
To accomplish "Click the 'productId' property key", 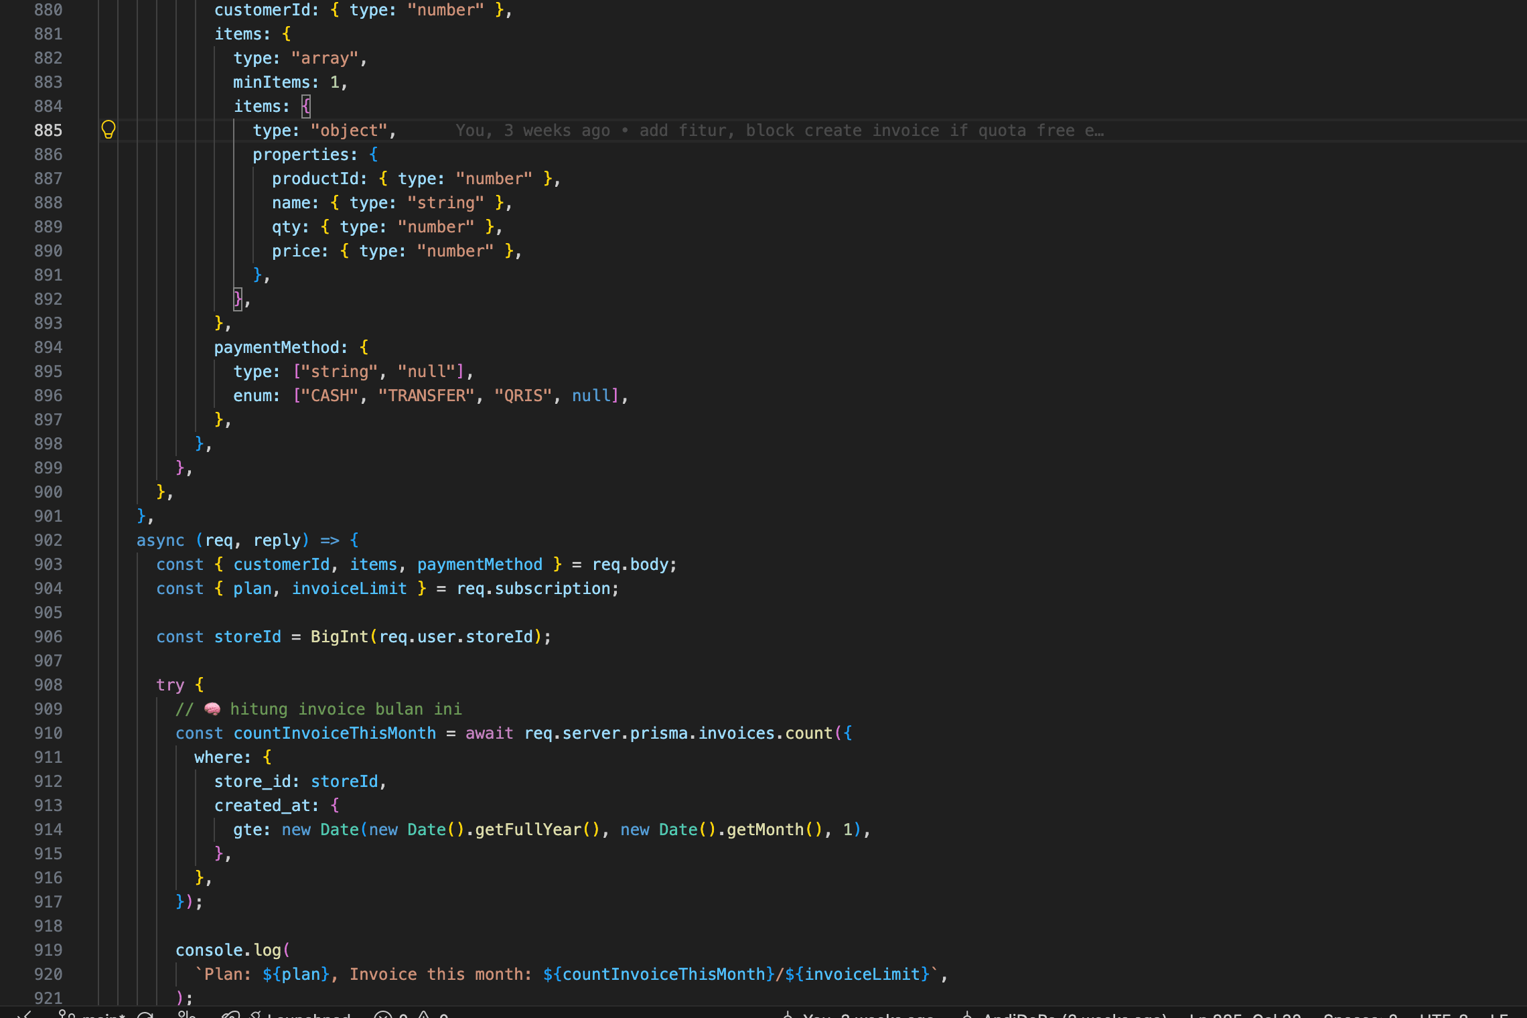I will [315, 179].
